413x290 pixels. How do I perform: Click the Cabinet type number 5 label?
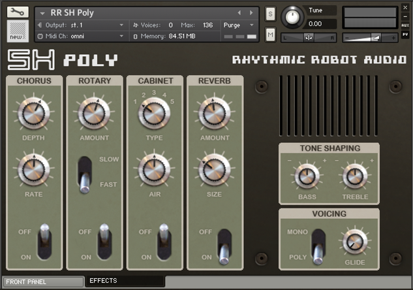tap(172, 101)
